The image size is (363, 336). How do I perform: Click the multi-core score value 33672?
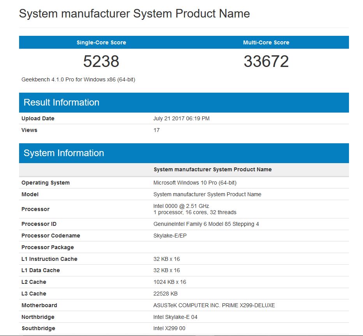266,62
